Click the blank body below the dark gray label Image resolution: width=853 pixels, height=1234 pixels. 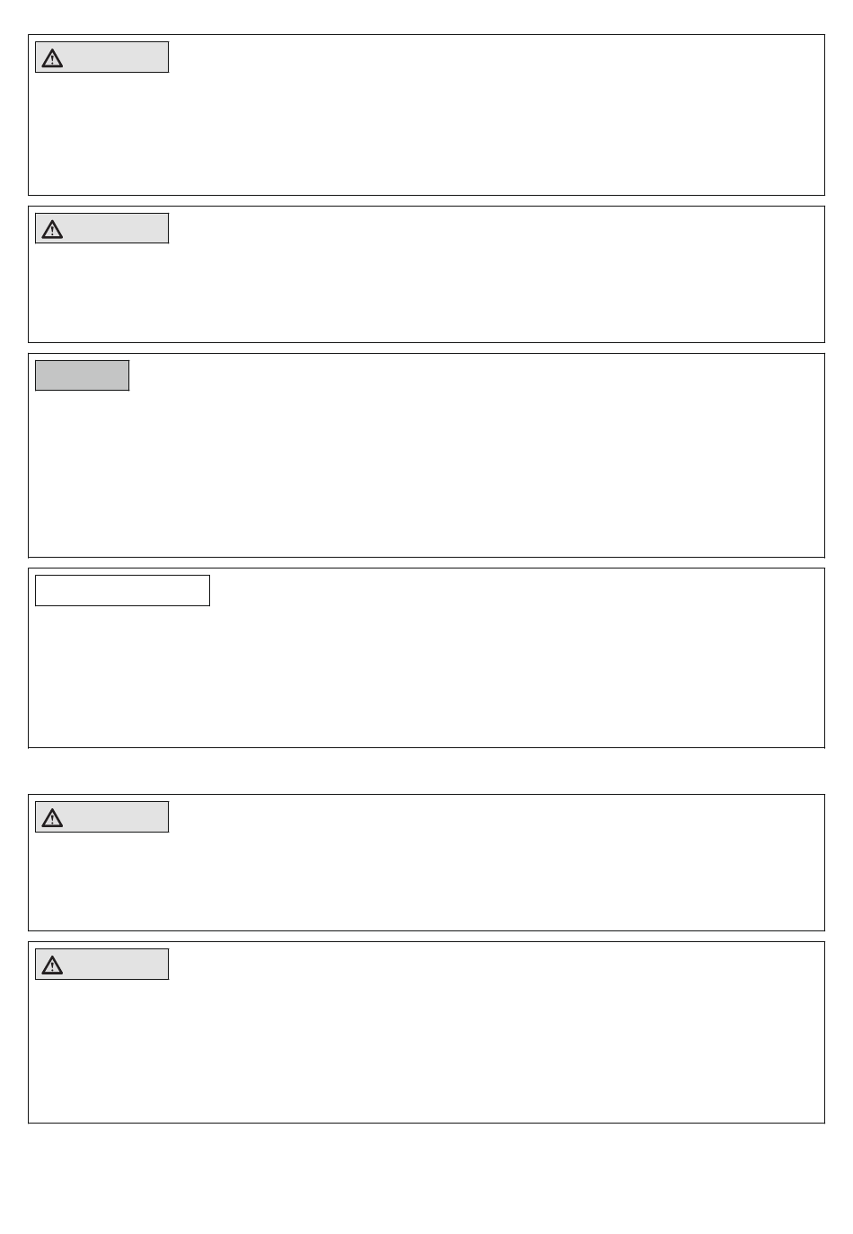pyautogui.click(x=426, y=473)
